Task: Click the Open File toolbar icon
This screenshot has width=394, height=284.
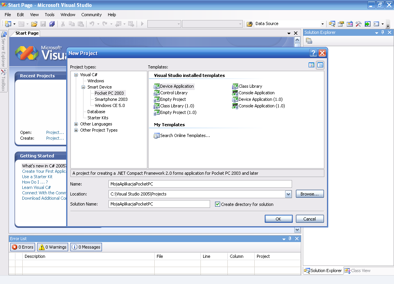Action: 34,24
